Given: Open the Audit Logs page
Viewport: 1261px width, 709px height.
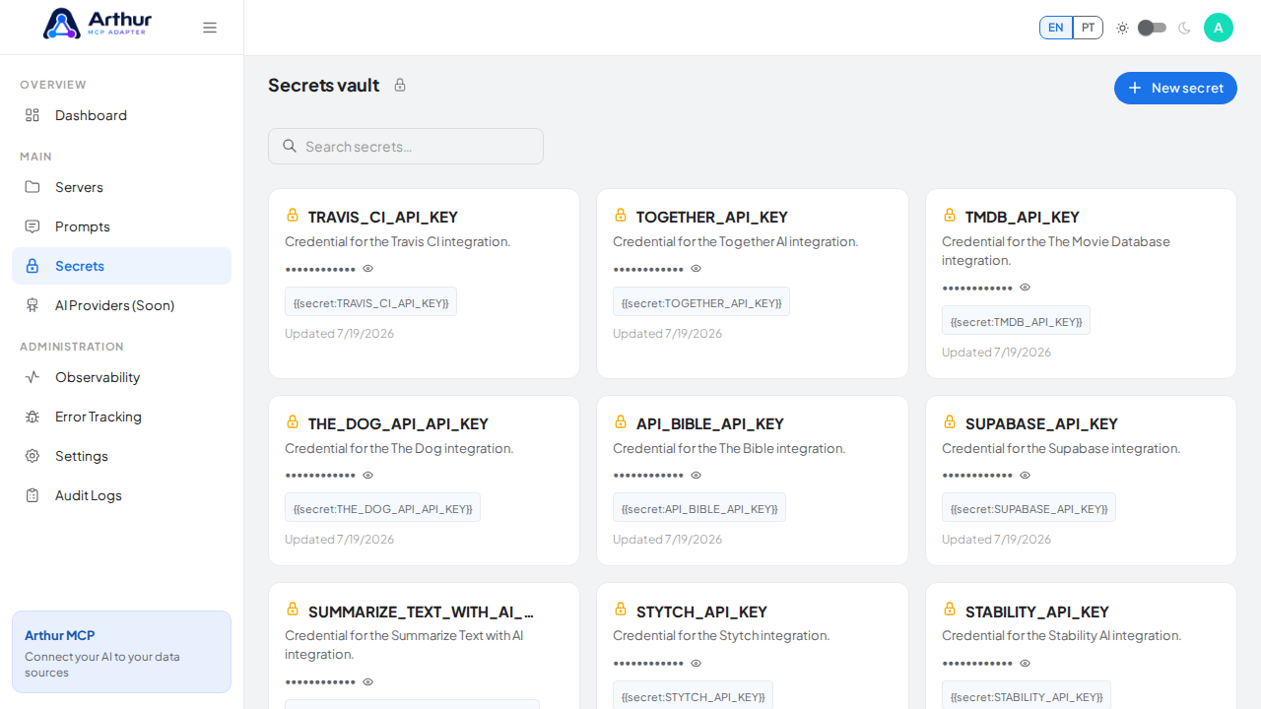Looking at the screenshot, I should tap(121, 495).
